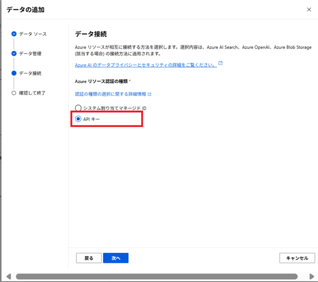Click the left scroll arrow at bottom
318x282 pixels.
pyautogui.click(x=9, y=277)
